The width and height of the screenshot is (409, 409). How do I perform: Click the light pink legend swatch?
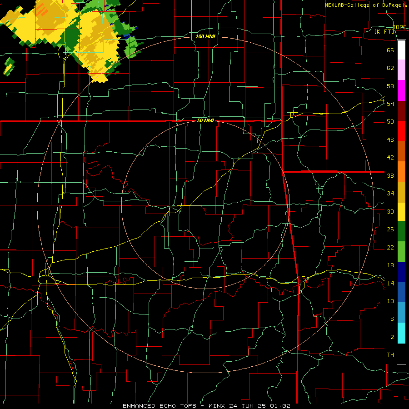401,70
